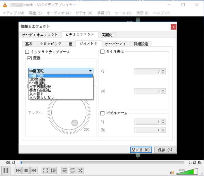Click パズルゲーム 行 spin box stepper
Screen dimensions: 204x176
point(163,122)
